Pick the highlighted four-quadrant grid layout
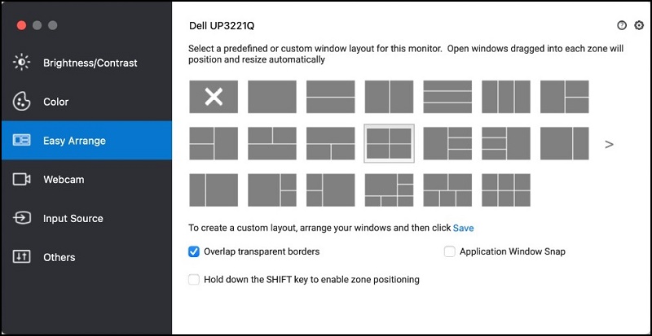 pyautogui.click(x=389, y=144)
